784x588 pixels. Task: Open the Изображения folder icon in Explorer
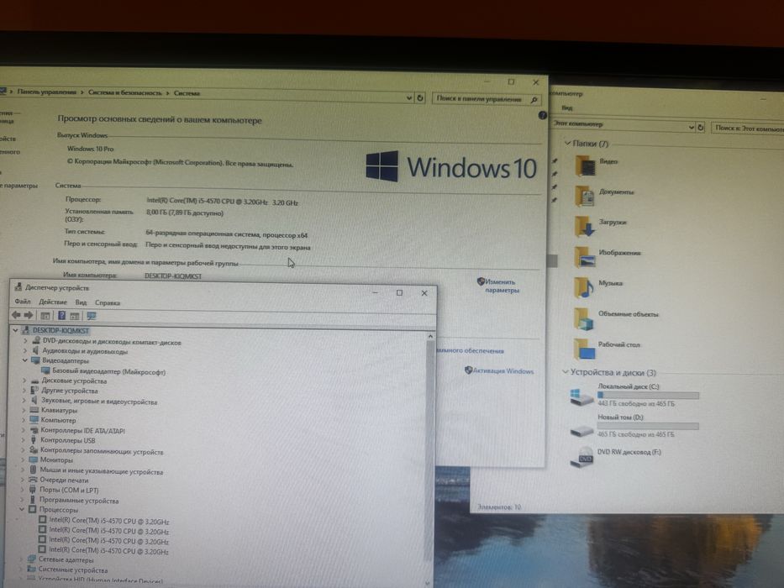tap(585, 257)
